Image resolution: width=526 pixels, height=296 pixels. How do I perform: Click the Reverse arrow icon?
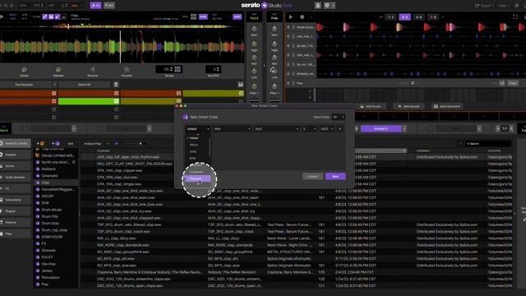(92, 69)
